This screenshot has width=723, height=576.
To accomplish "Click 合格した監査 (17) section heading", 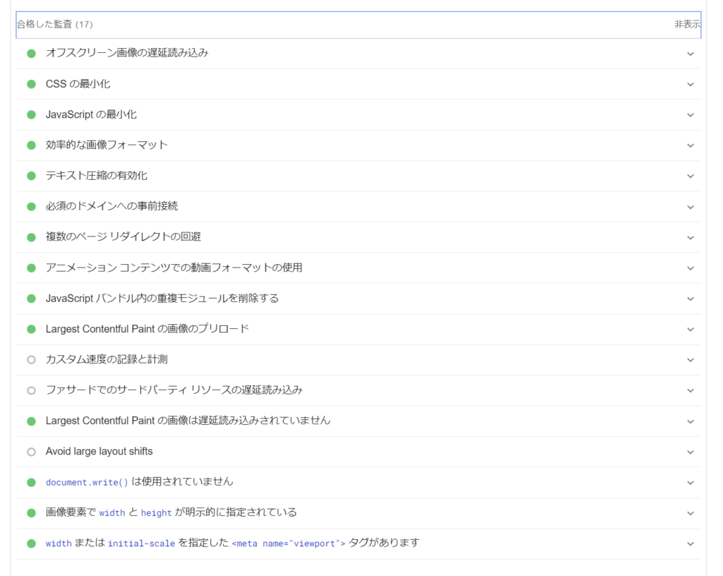I will pyautogui.click(x=55, y=25).
